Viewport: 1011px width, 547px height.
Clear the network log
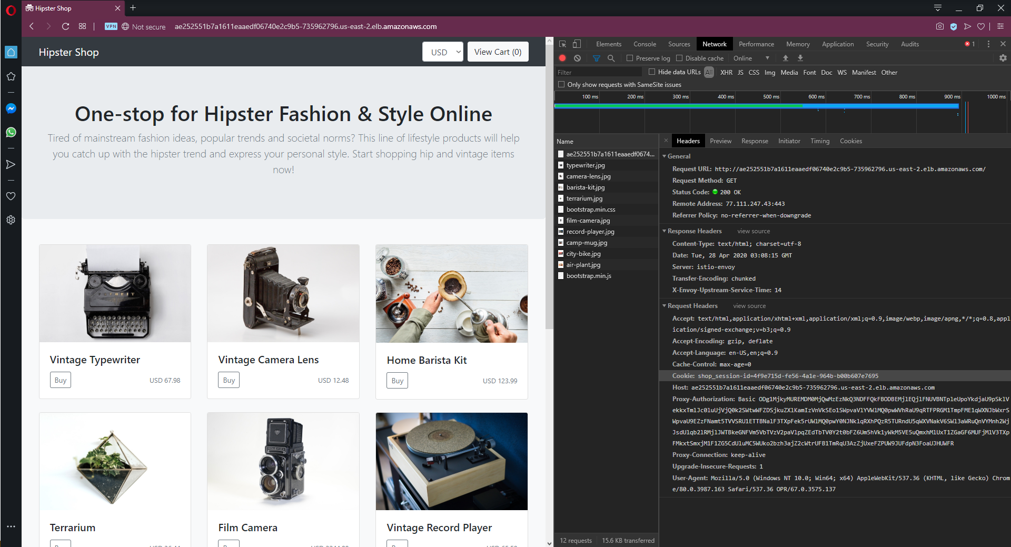pyautogui.click(x=578, y=58)
